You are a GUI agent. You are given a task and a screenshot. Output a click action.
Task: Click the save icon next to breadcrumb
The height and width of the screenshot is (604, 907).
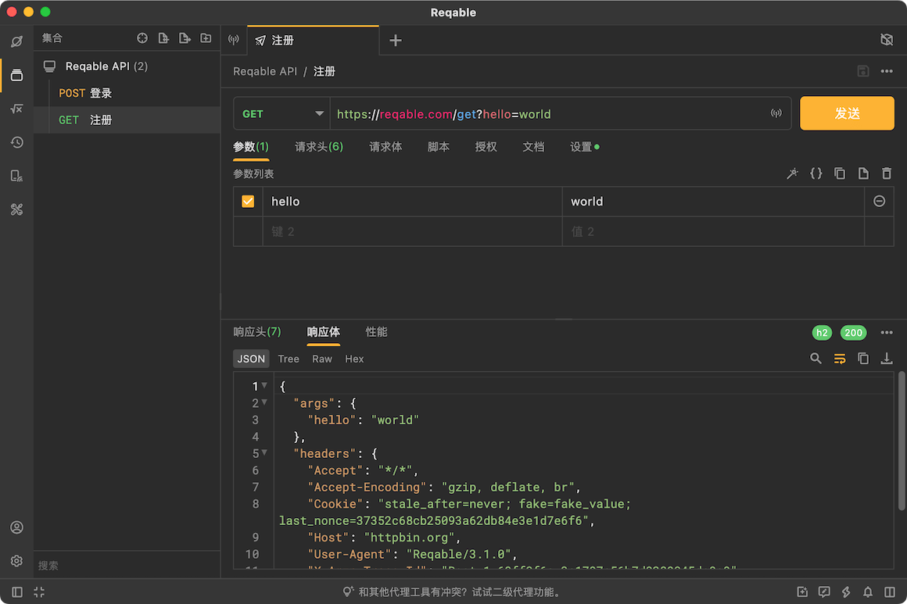[863, 71]
